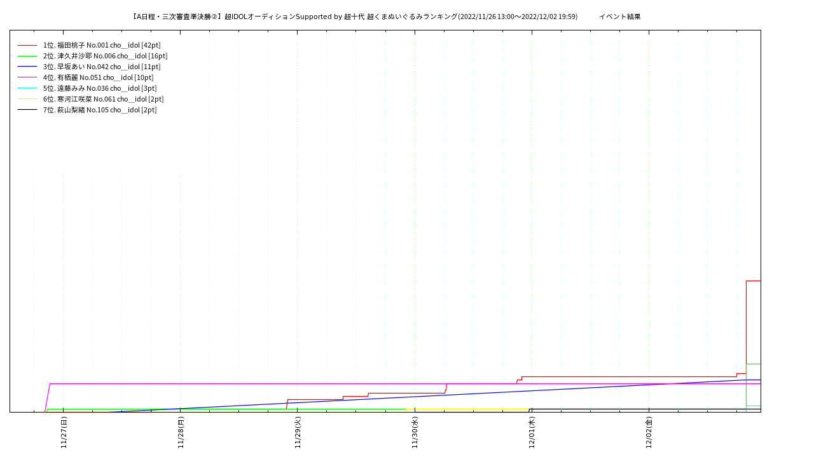Click the blue legend line swatch

pos(27,67)
